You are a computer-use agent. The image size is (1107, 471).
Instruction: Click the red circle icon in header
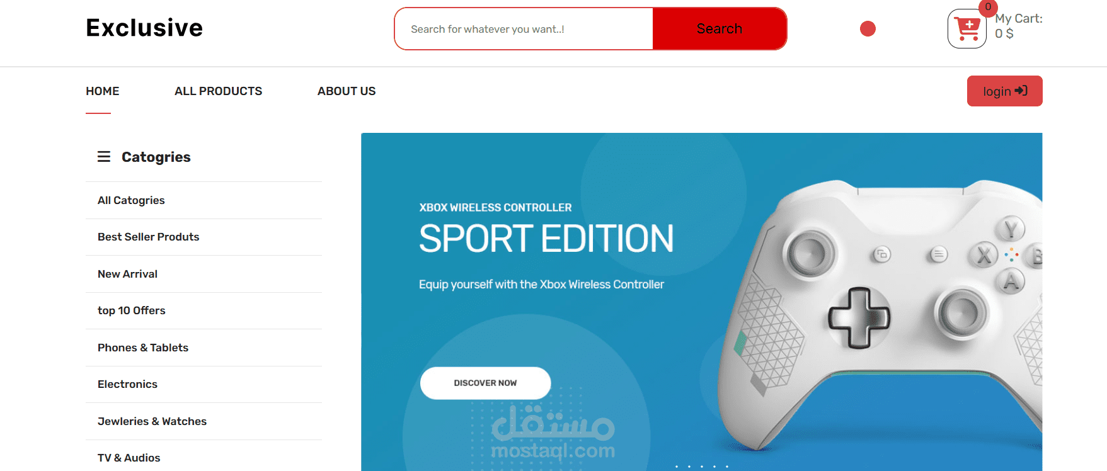click(x=868, y=29)
